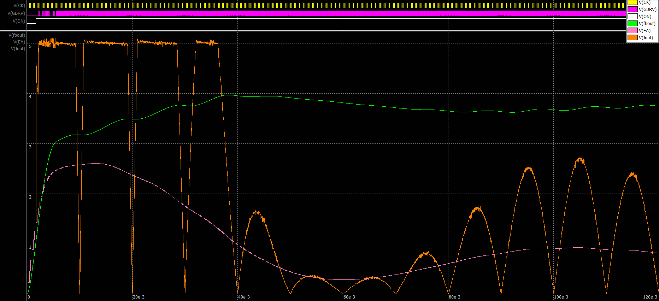Click the 20e-3 time axis label
Image resolution: width=659 pixels, height=301 pixels.
[139, 297]
